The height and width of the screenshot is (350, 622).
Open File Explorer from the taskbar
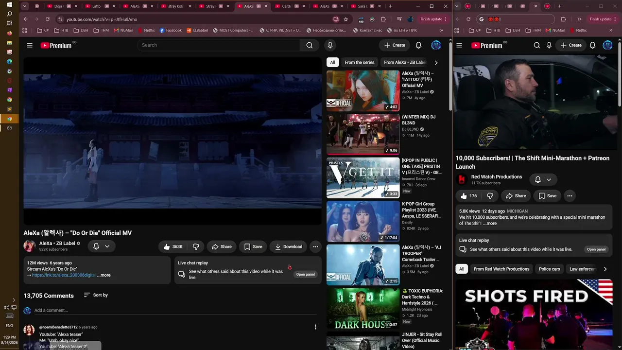pos(9,43)
